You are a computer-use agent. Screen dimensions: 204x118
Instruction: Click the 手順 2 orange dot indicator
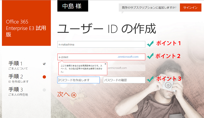[44, 77]
